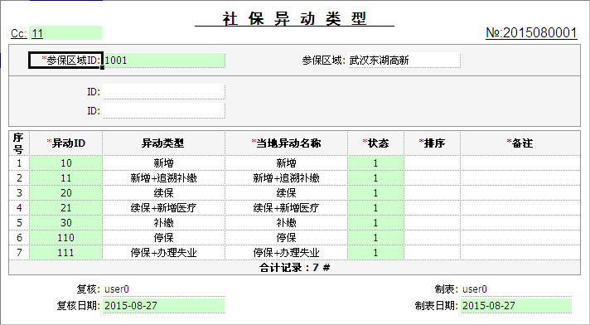Click 停保+办理失业 in the 当地异动名称 column
This screenshot has width=590, height=325.
(x=286, y=253)
